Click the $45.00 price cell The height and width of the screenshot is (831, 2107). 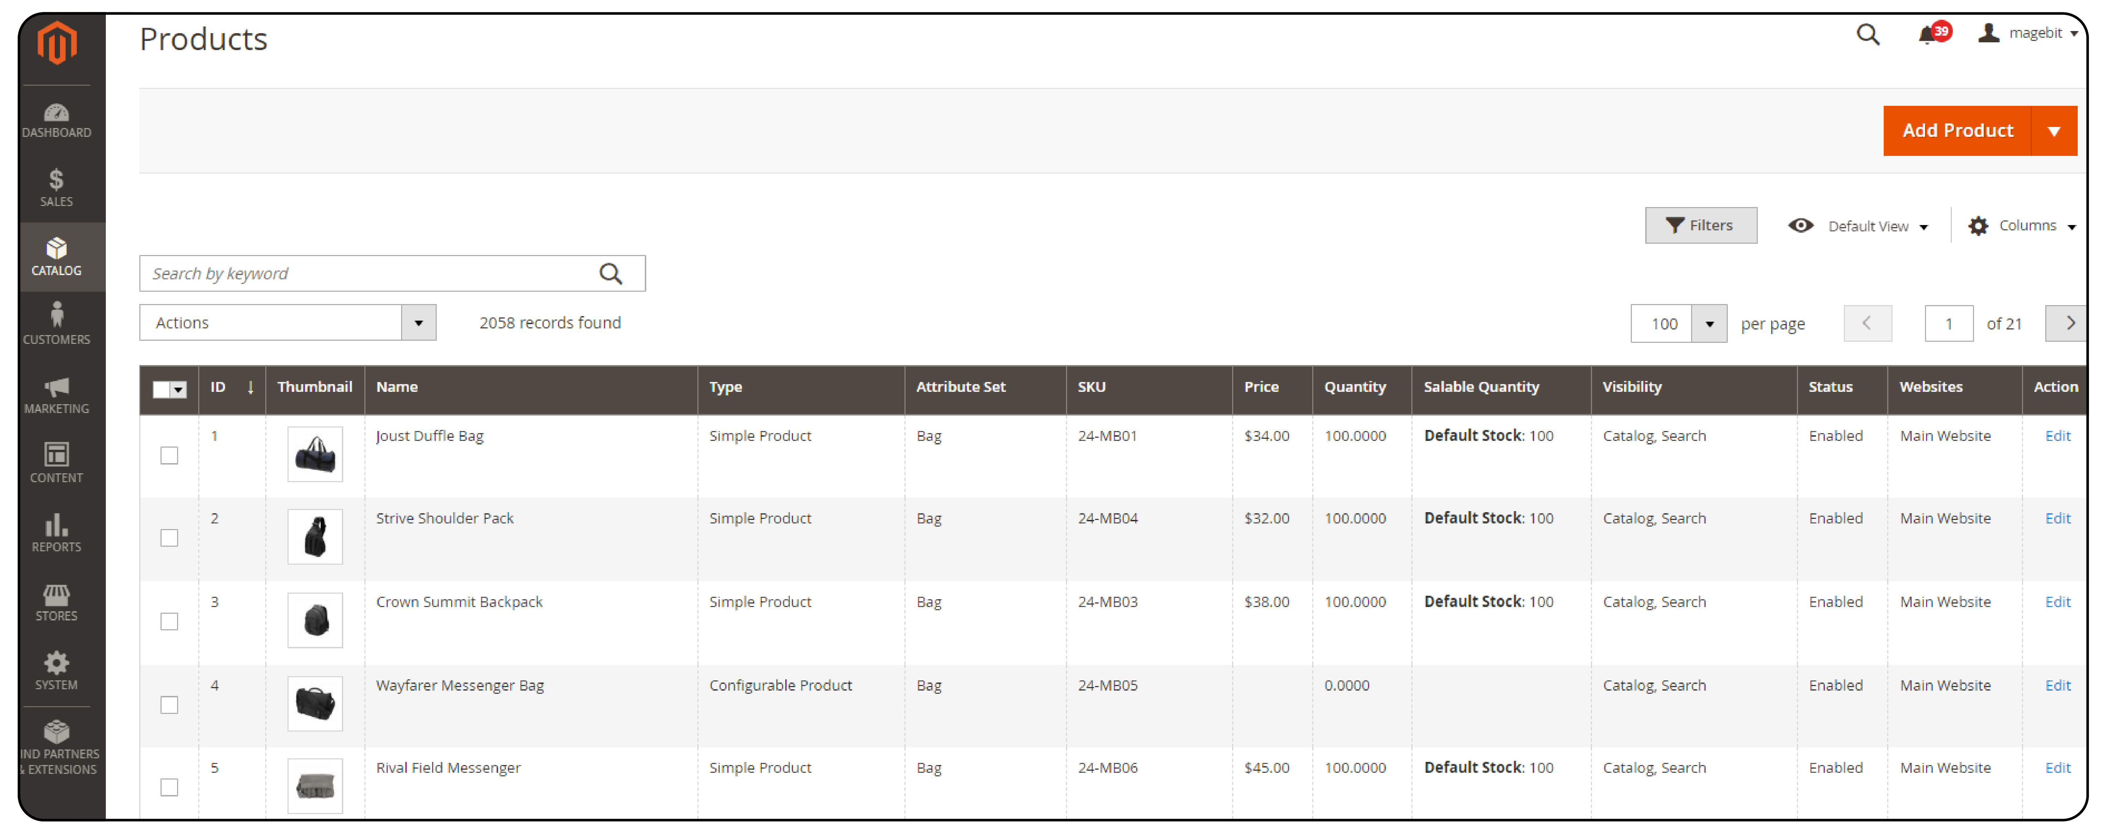1272,783
